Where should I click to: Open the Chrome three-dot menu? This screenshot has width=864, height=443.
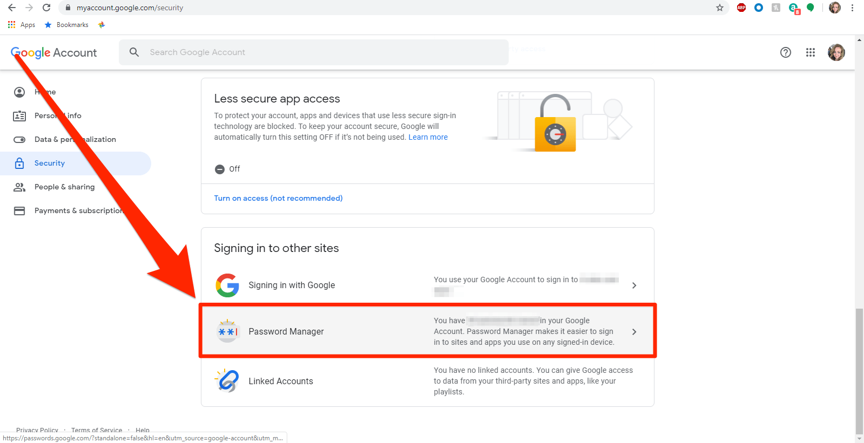pyautogui.click(x=852, y=8)
